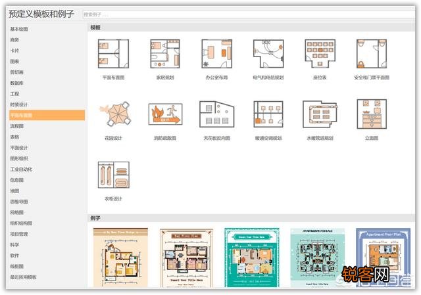Viewport: 421px width, 295px height.
Task: Select 思维导图 in the category list
Action: 18,202
